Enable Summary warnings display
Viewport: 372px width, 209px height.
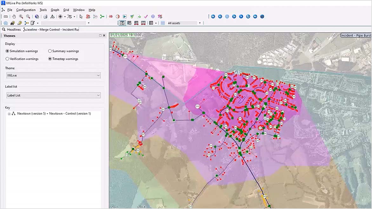pos(50,51)
